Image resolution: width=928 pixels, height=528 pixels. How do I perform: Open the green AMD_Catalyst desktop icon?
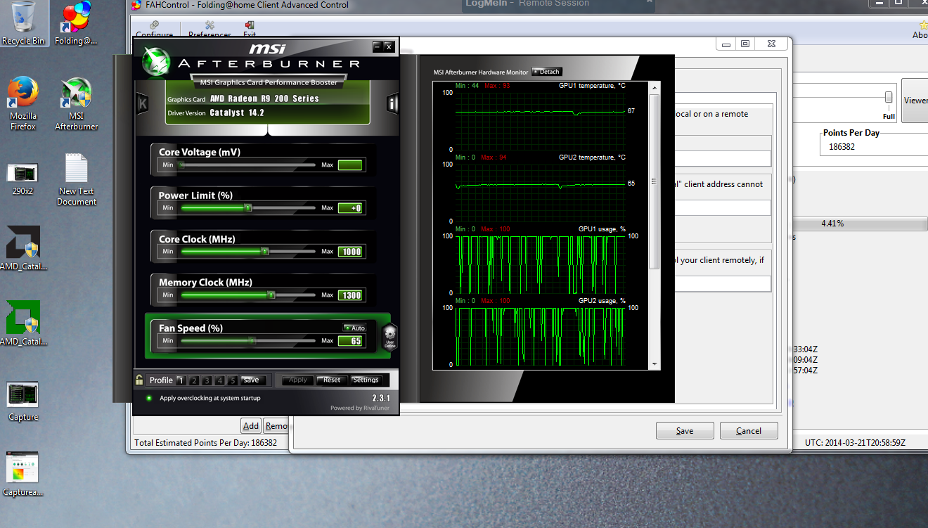click(x=23, y=323)
